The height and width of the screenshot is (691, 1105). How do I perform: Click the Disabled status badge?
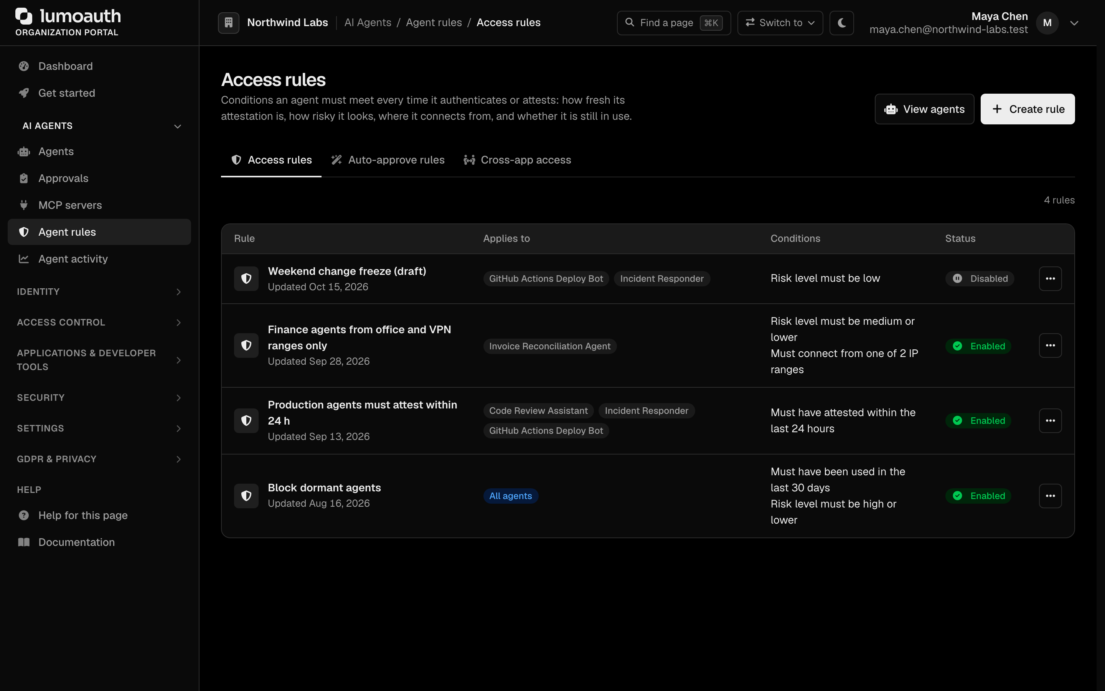click(980, 279)
